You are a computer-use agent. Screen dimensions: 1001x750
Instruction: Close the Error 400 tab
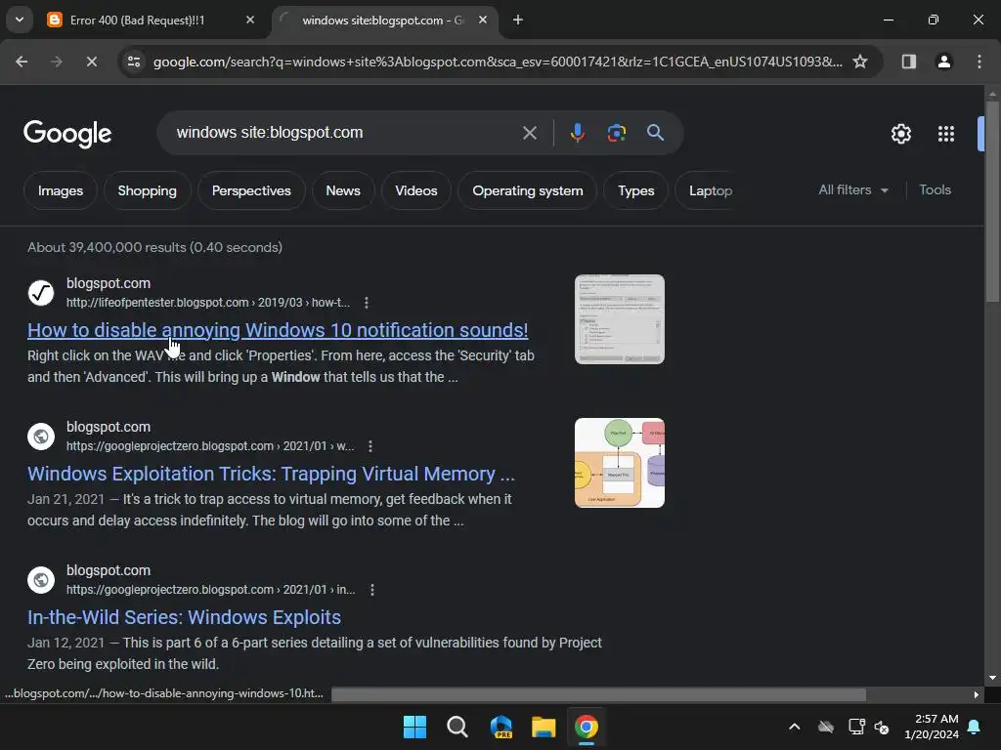250,21
